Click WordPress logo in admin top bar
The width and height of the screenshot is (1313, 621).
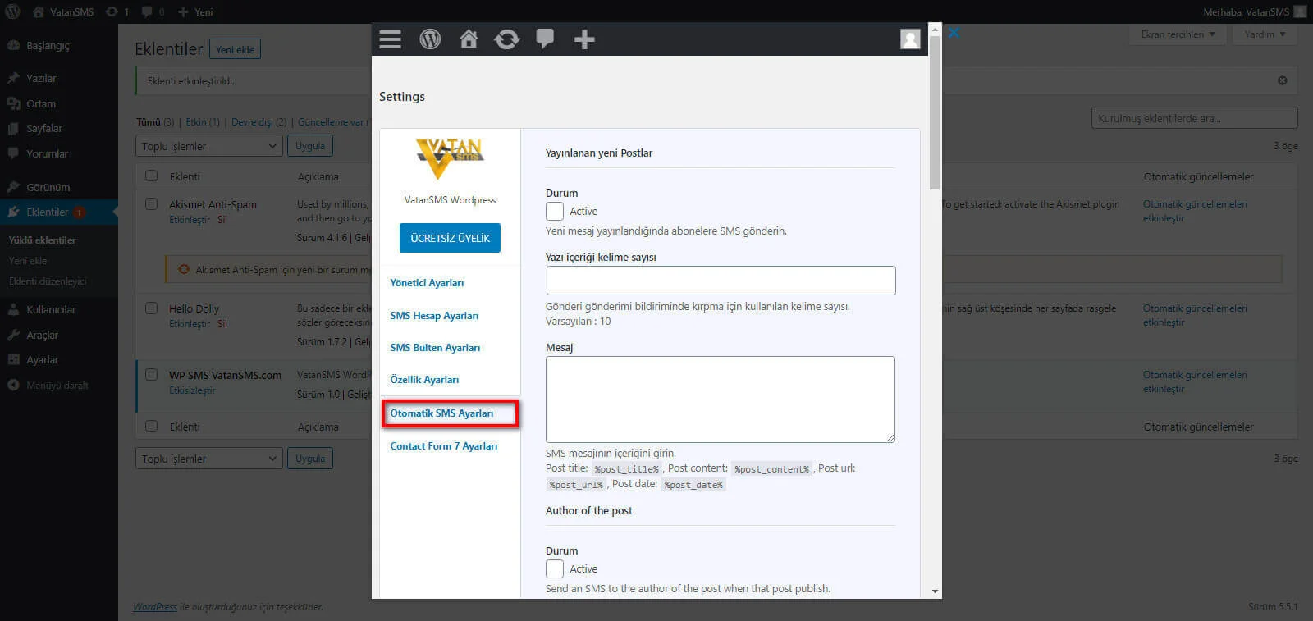[12, 11]
